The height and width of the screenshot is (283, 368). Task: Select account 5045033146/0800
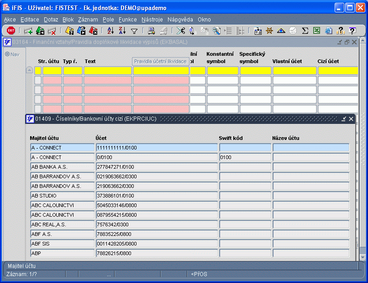point(157,205)
